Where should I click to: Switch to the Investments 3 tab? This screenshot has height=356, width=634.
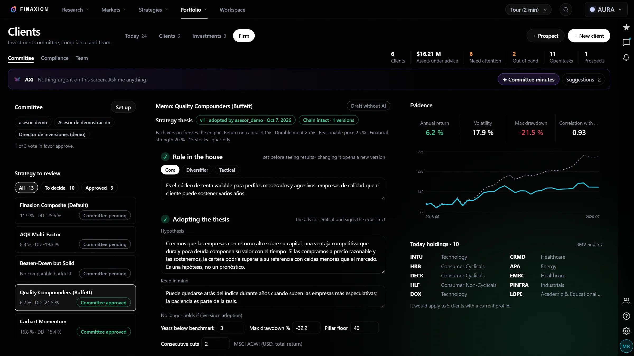209,36
